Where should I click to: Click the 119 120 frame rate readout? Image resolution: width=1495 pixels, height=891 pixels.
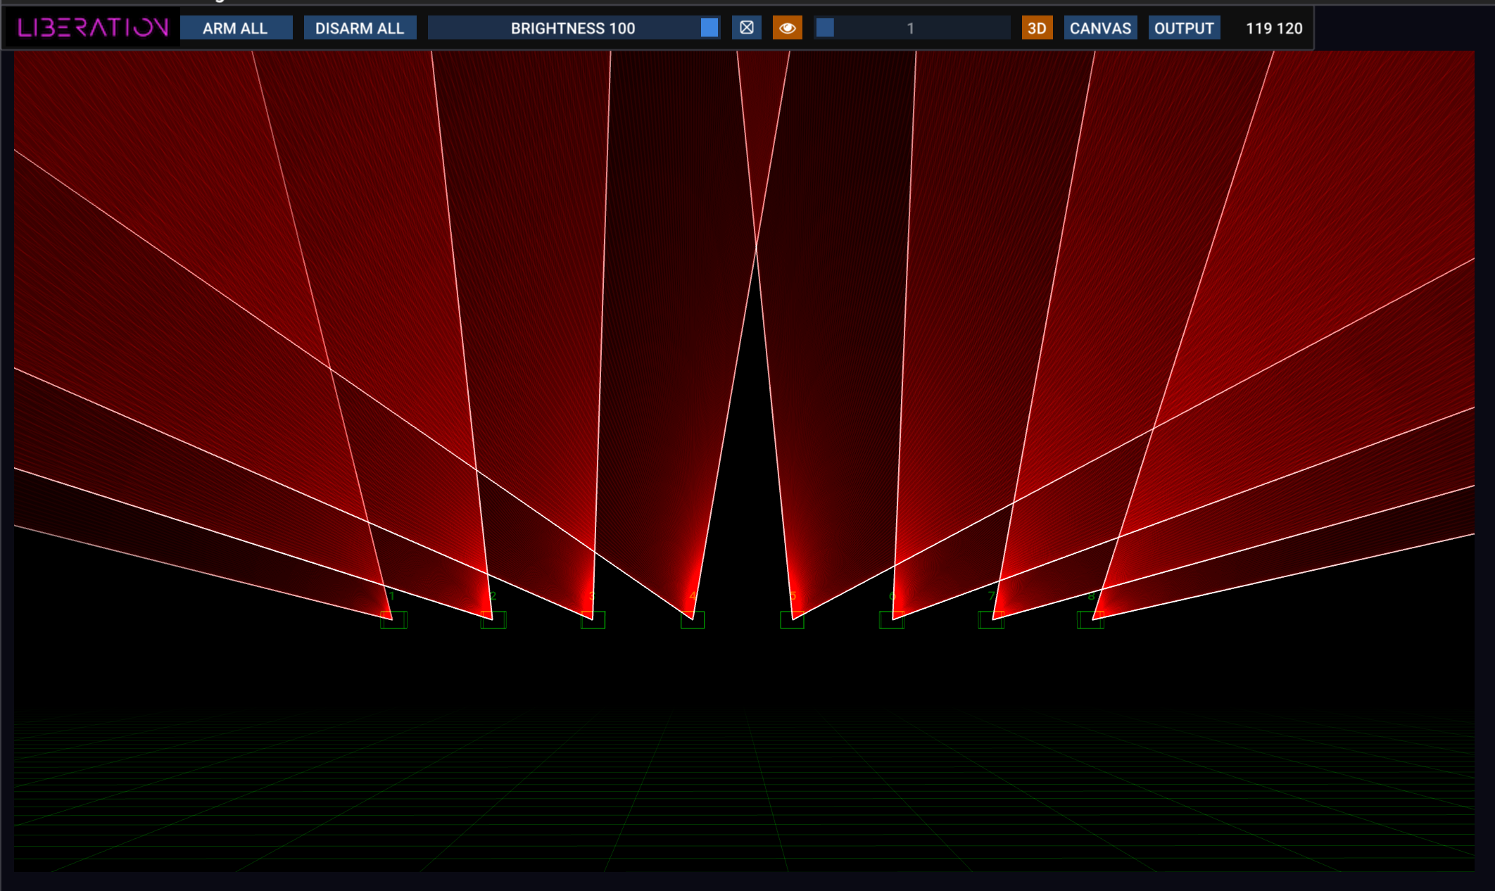tap(1273, 28)
